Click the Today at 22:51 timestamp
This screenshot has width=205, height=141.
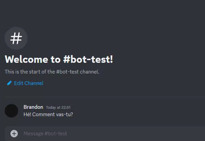[x=58, y=107]
